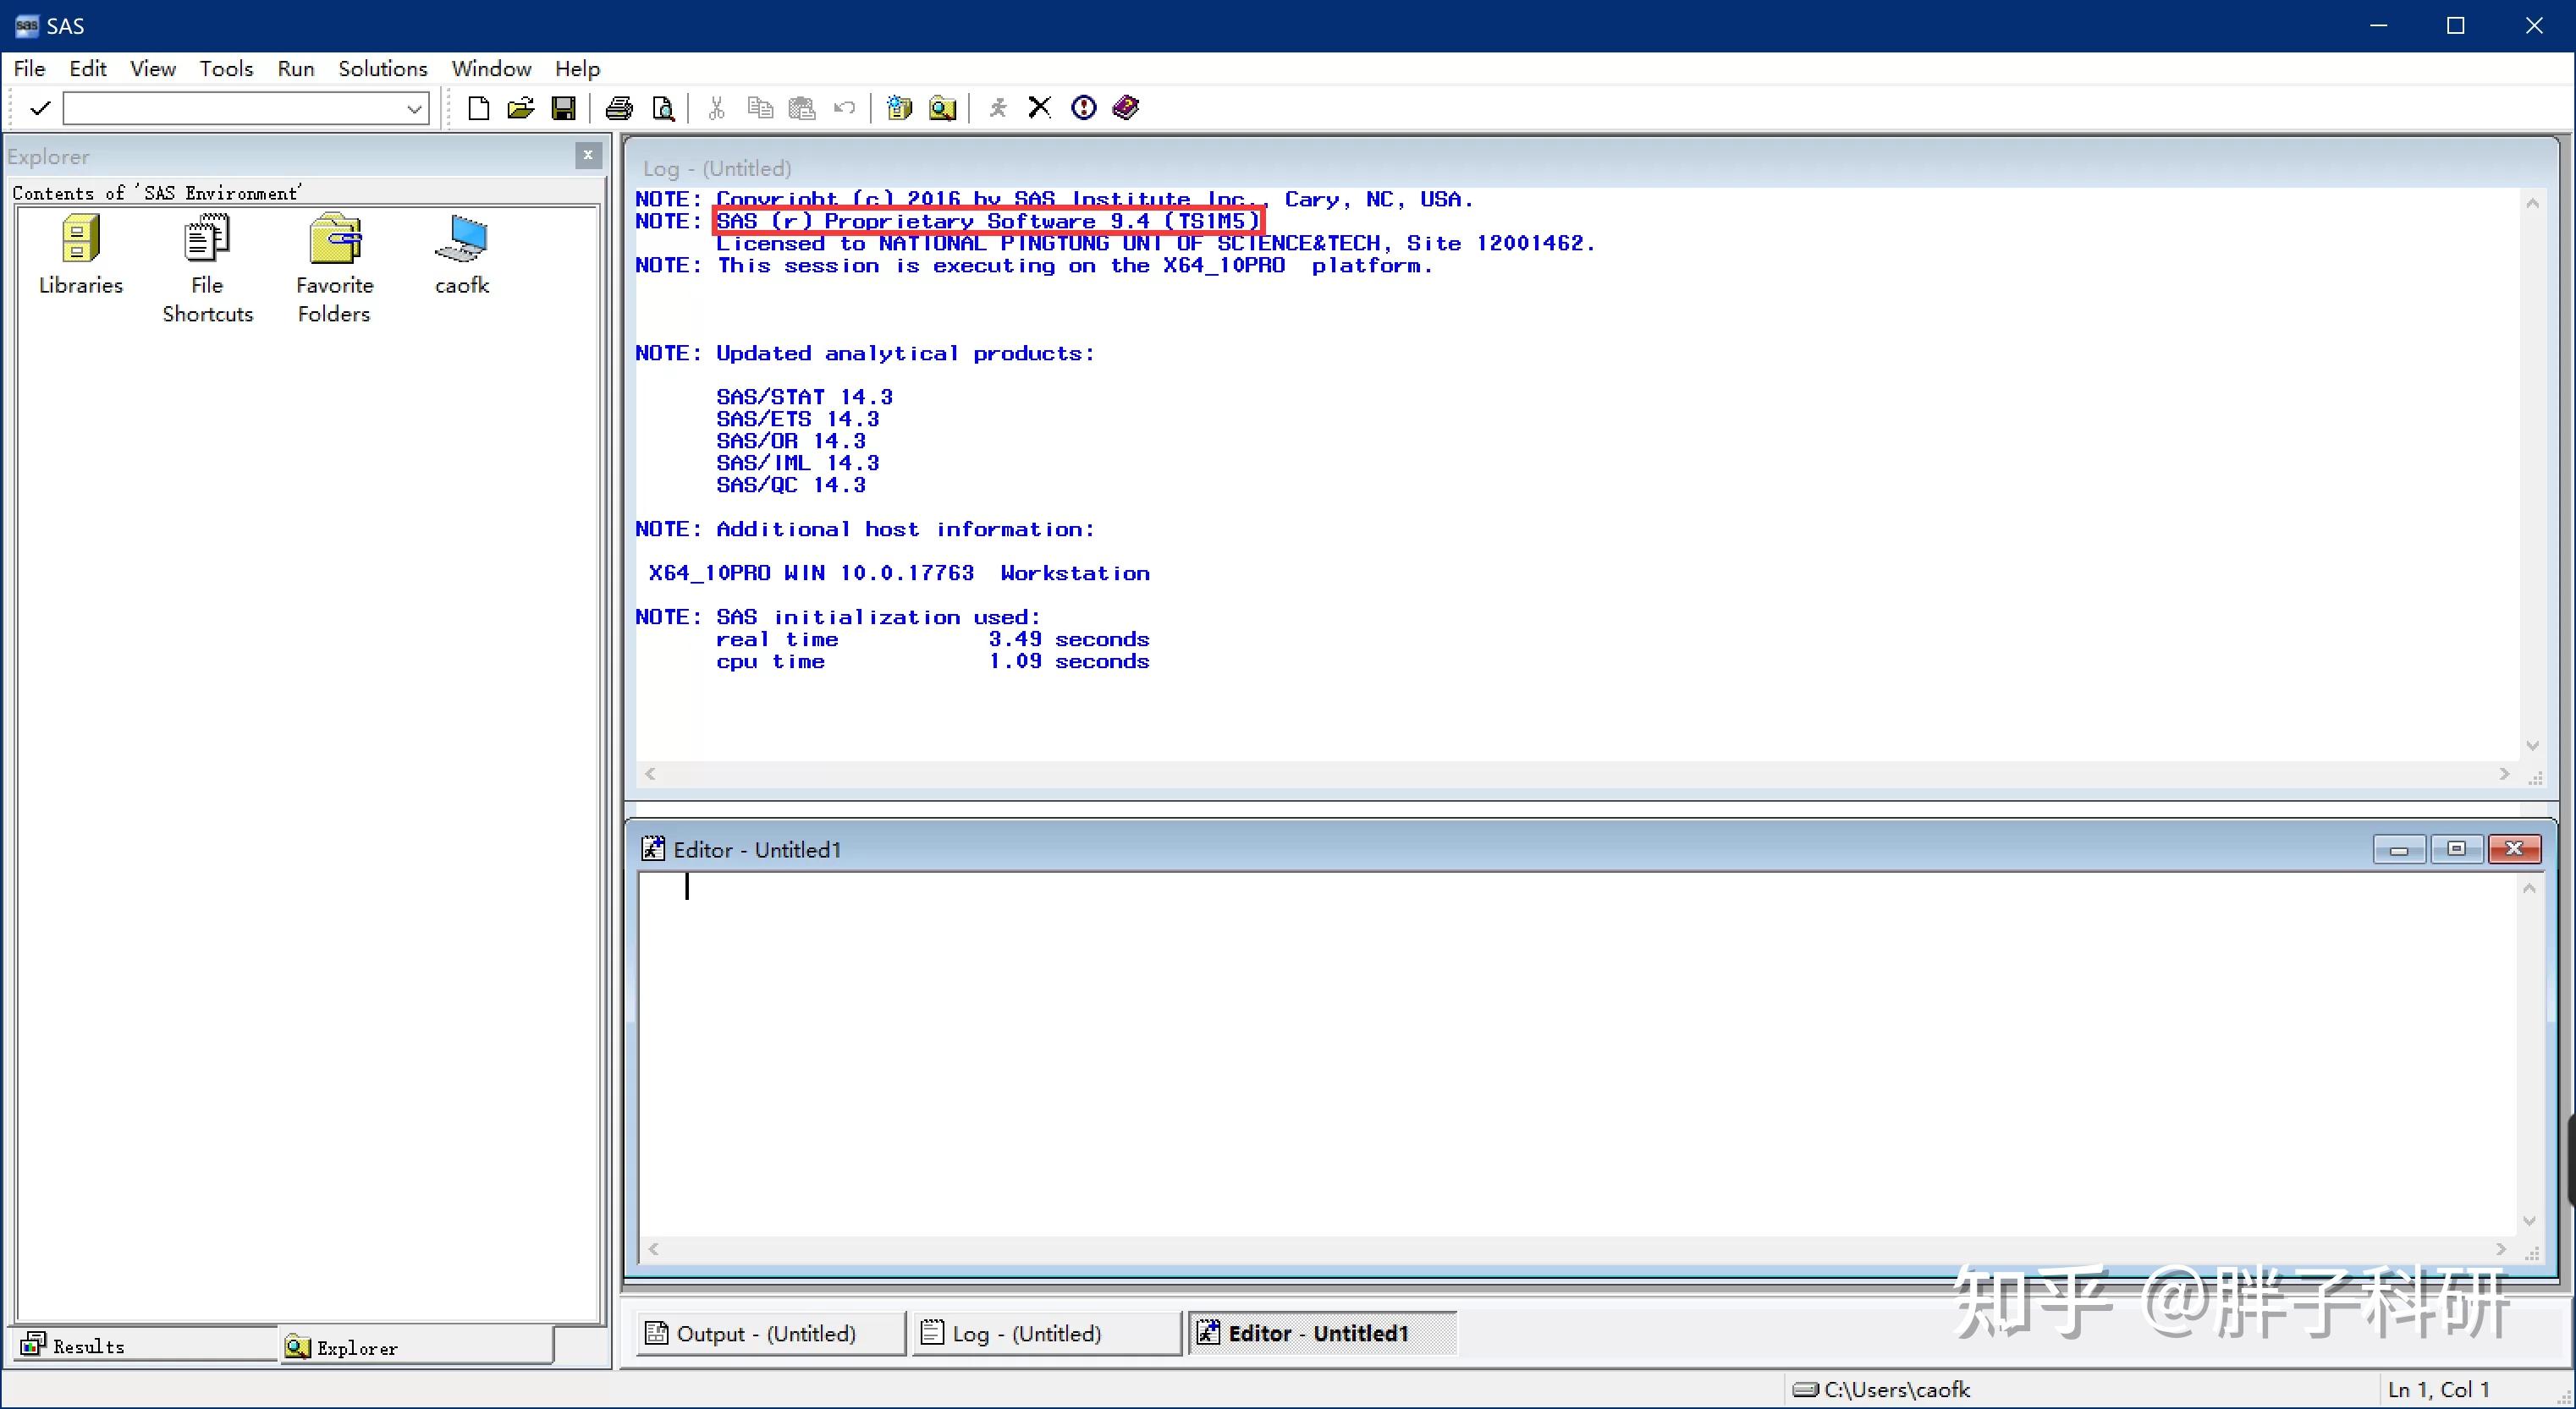This screenshot has height=1409, width=2576.
Task: Click the Clear All X icon
Action: pyautogui.click(x=1039, y=108)
